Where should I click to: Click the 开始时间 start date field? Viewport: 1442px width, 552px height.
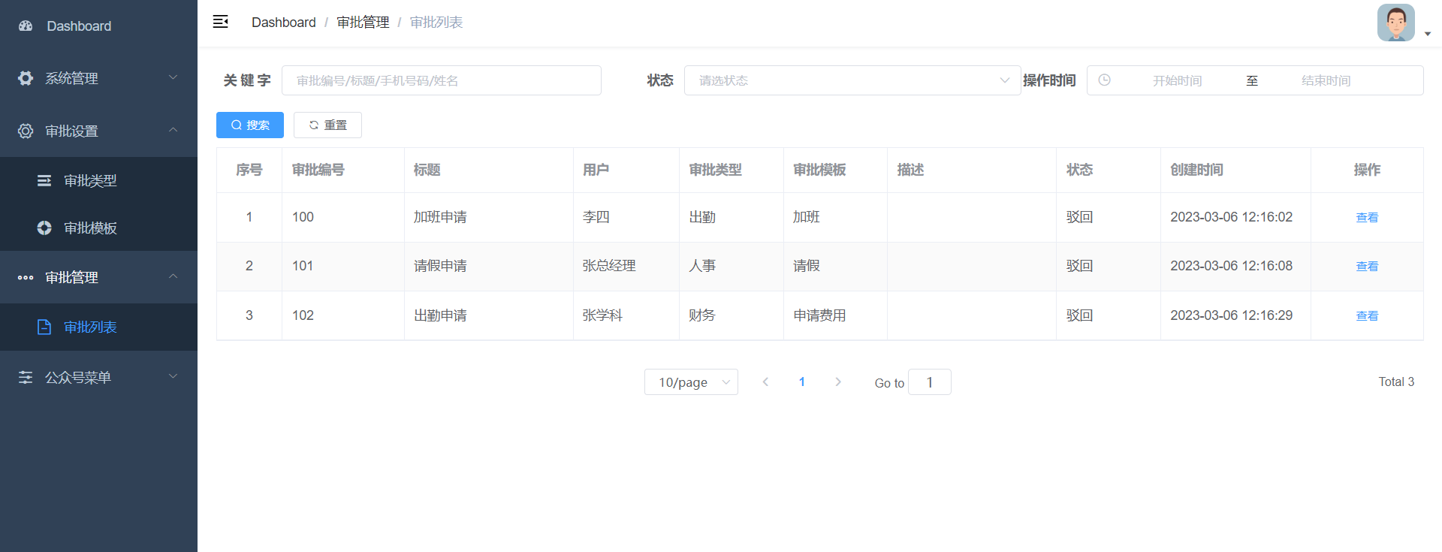pyautogui.click(x=1177, y=80)
